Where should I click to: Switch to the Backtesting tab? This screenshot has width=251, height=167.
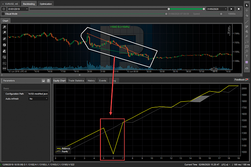29,4
